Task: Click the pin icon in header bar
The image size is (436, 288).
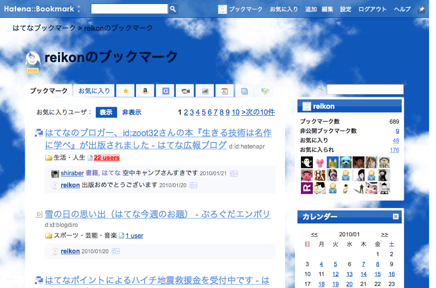Action: pyautogui.click(x=422, y=9)
